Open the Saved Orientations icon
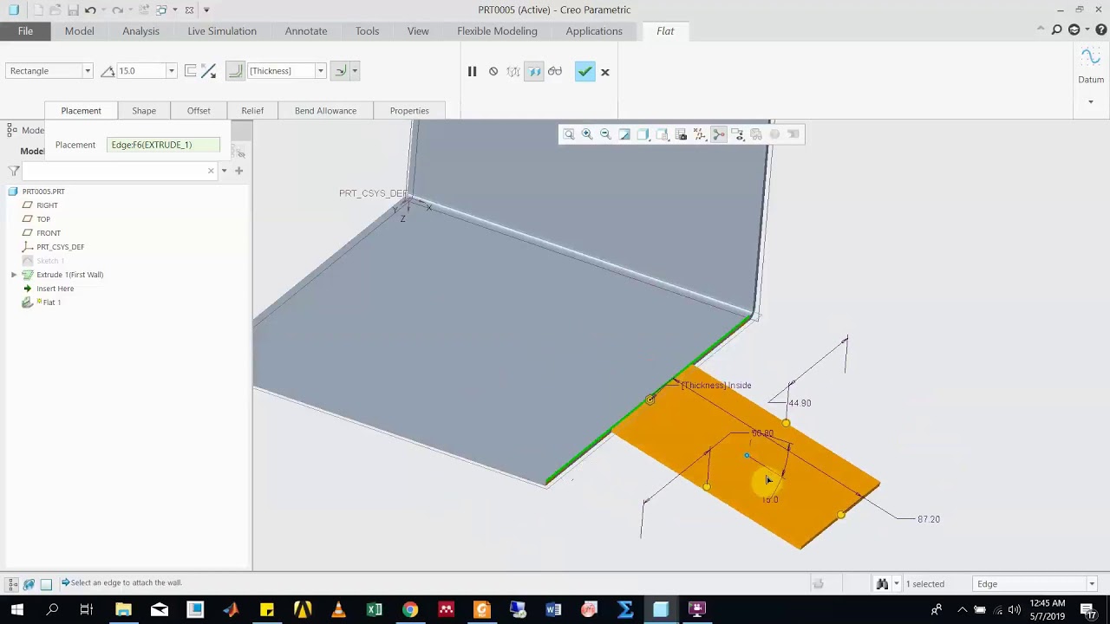1110x624 pixels. pos(663,134)
